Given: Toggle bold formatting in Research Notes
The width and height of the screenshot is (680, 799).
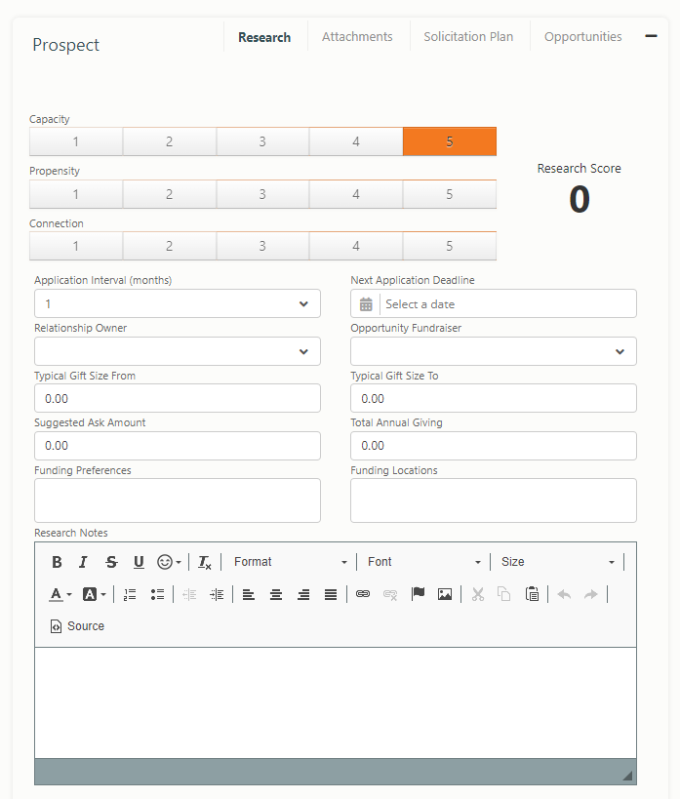Looking at the screenshot, I should [x=57, y=562].
